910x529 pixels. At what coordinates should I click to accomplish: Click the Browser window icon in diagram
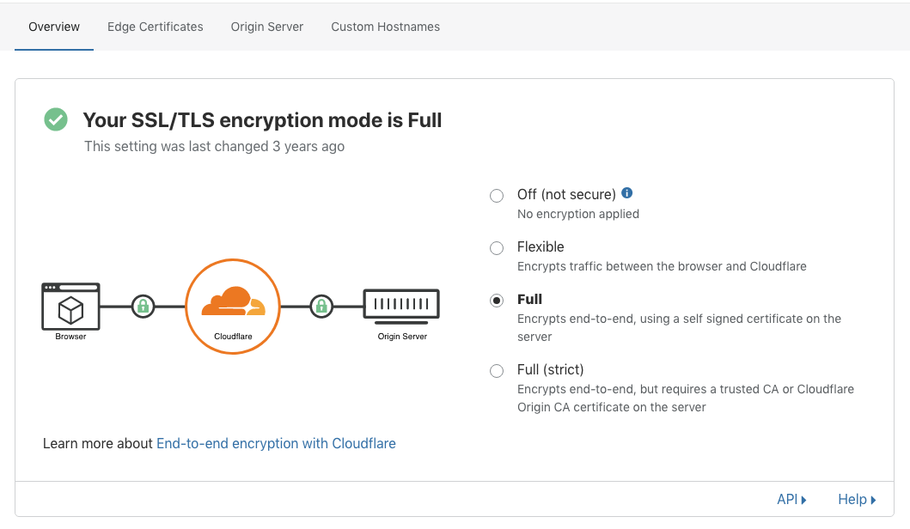coord(70,307)
